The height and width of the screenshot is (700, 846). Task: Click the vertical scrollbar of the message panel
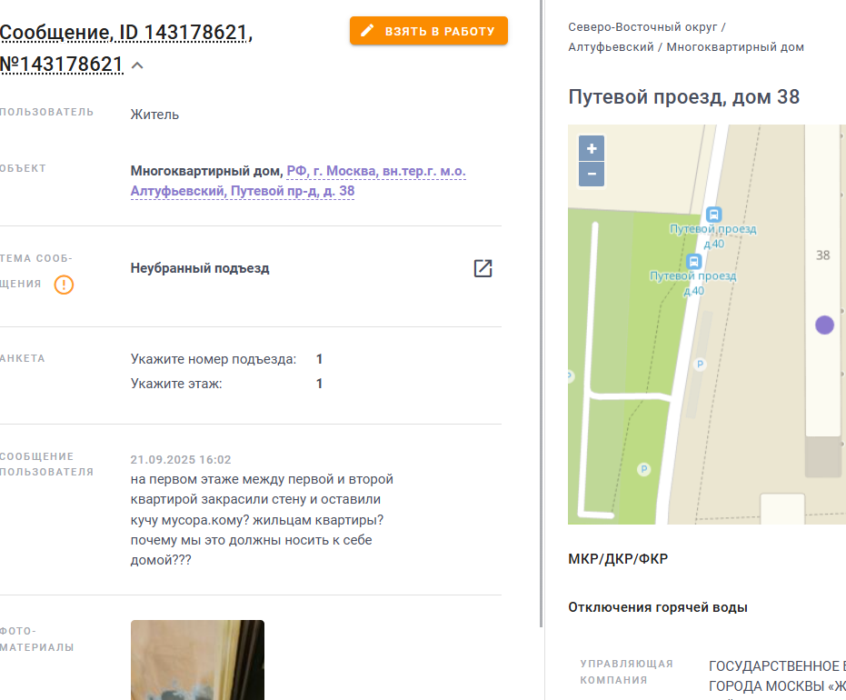click(542, 313)
